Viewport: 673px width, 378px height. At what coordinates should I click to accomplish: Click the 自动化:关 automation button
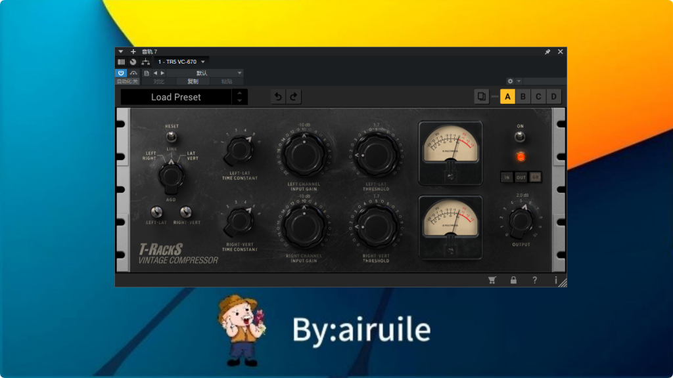point(128,81)
